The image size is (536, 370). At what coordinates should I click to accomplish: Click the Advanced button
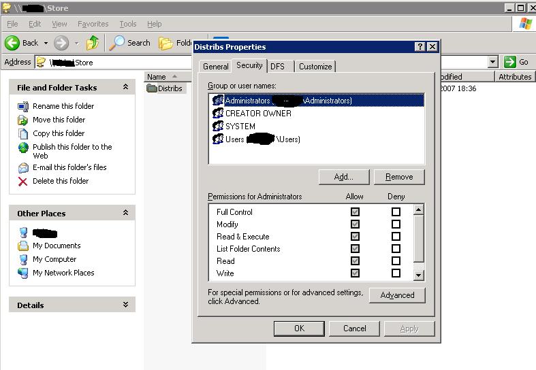click(397, 295)
